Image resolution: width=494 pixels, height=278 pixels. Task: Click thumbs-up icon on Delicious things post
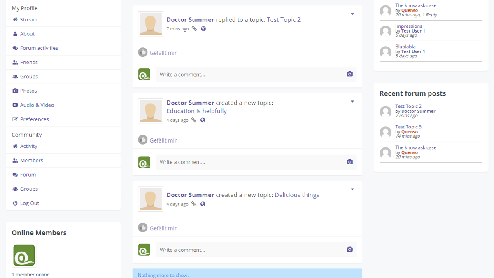click(x=143, y=227)
